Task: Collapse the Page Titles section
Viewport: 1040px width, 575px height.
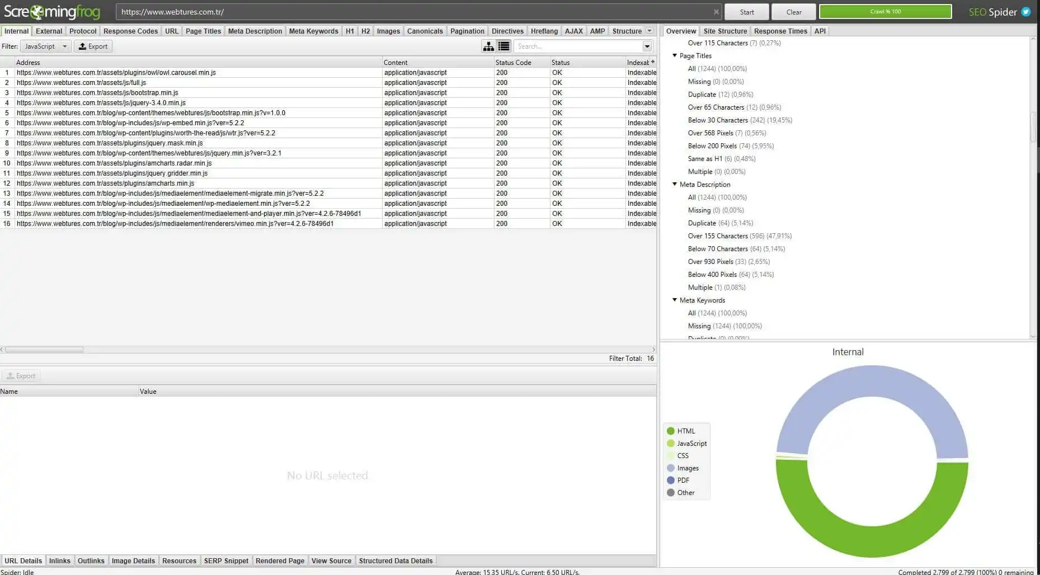Action: (x=675, y=56)
